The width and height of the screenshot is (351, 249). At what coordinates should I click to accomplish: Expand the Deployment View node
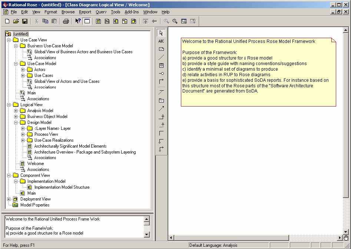tap(9, 199)
